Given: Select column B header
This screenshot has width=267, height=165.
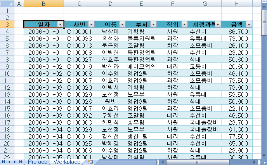Looking at the screenshot, I should [x=44, y=3].
